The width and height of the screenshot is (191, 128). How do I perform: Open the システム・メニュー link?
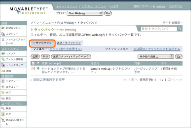pos(94,6)
